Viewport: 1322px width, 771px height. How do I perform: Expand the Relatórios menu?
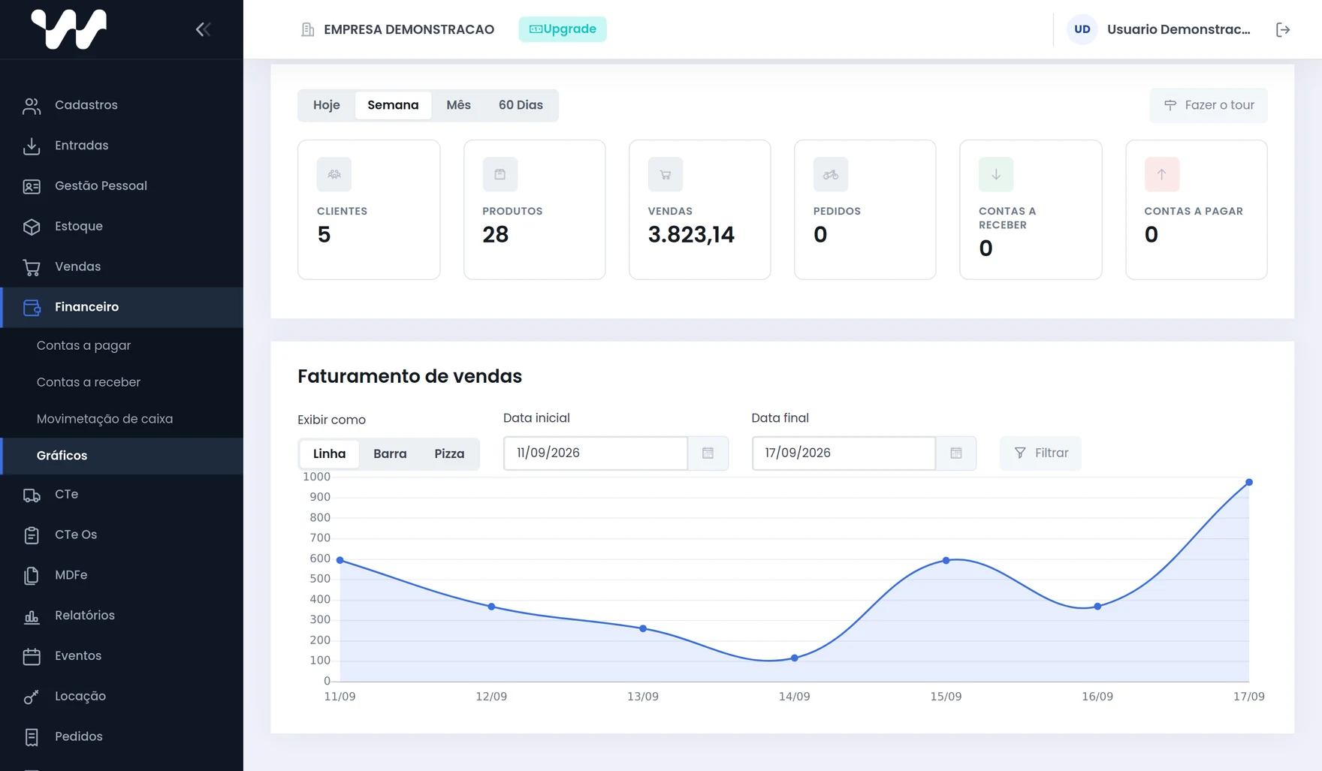[x=122, y=616]
